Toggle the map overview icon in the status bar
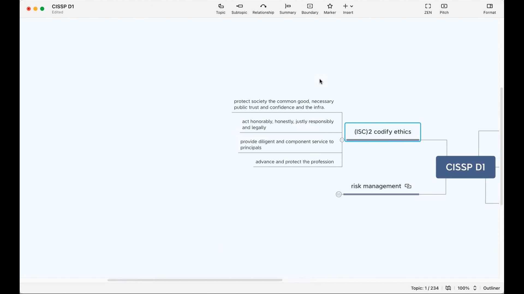Image resolution: width=524 pixels, height=294 pixels. (448, 288)
